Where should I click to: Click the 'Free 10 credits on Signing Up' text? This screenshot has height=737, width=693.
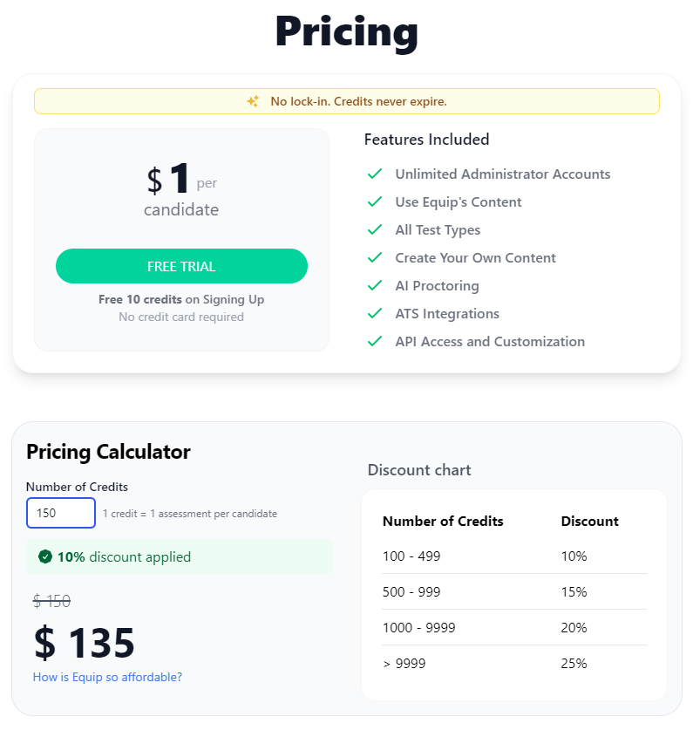(181, 299)
